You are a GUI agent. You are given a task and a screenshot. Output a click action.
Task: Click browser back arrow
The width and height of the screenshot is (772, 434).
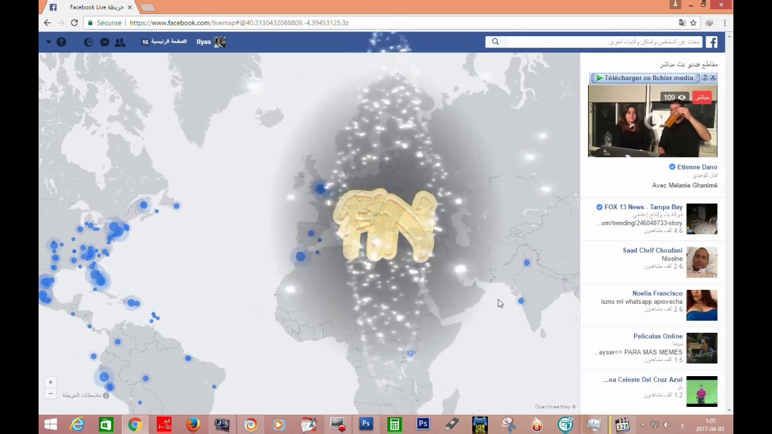(47, 23)
